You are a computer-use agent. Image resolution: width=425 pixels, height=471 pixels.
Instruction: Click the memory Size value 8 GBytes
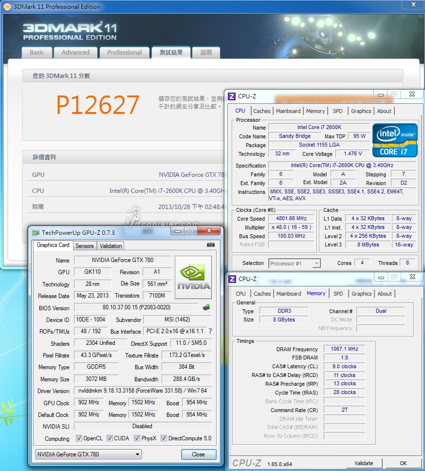(x=284, y=320)
